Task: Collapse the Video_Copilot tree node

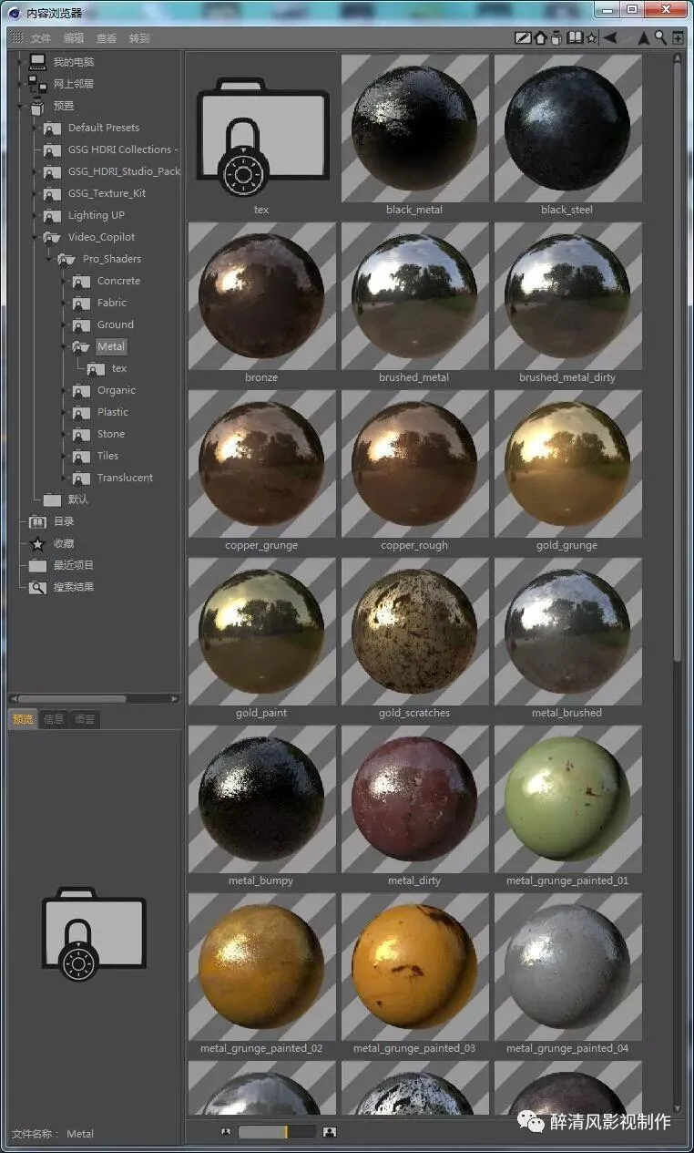Action: point(35,237)
